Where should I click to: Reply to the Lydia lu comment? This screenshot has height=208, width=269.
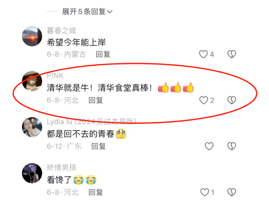click(x=99, y=146)
